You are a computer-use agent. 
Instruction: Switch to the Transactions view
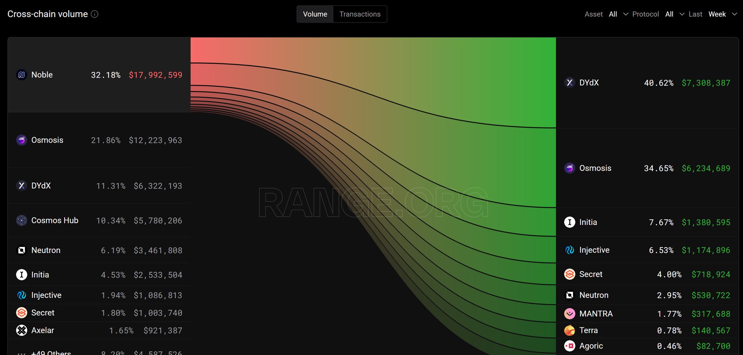[x=360, y=14]
